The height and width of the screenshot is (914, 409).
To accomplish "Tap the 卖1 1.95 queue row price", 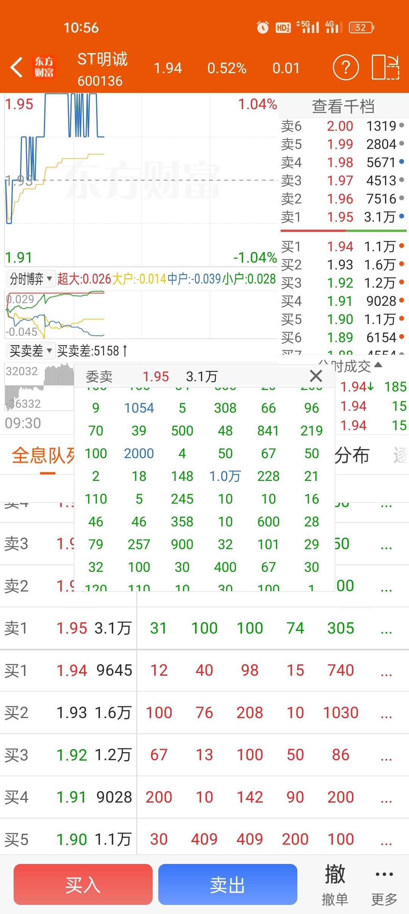I will coord(72,628).
